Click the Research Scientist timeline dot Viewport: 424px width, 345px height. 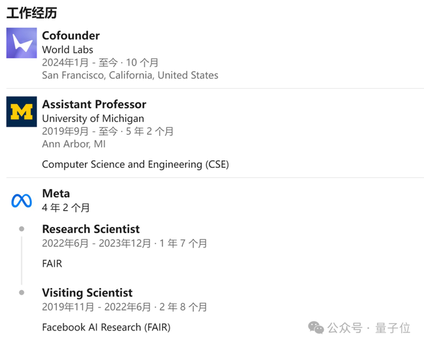point(22,229)
